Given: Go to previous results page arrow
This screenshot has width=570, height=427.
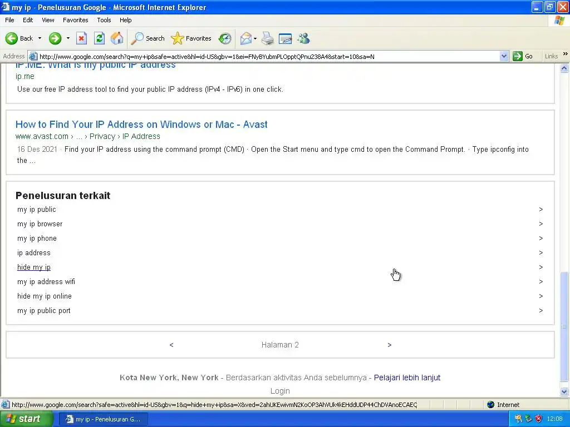Looking at the screenshot, I should click(171, 345).
